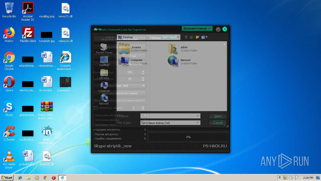Go up one folder level
321x181 pixels.
[x=192, y=37]
